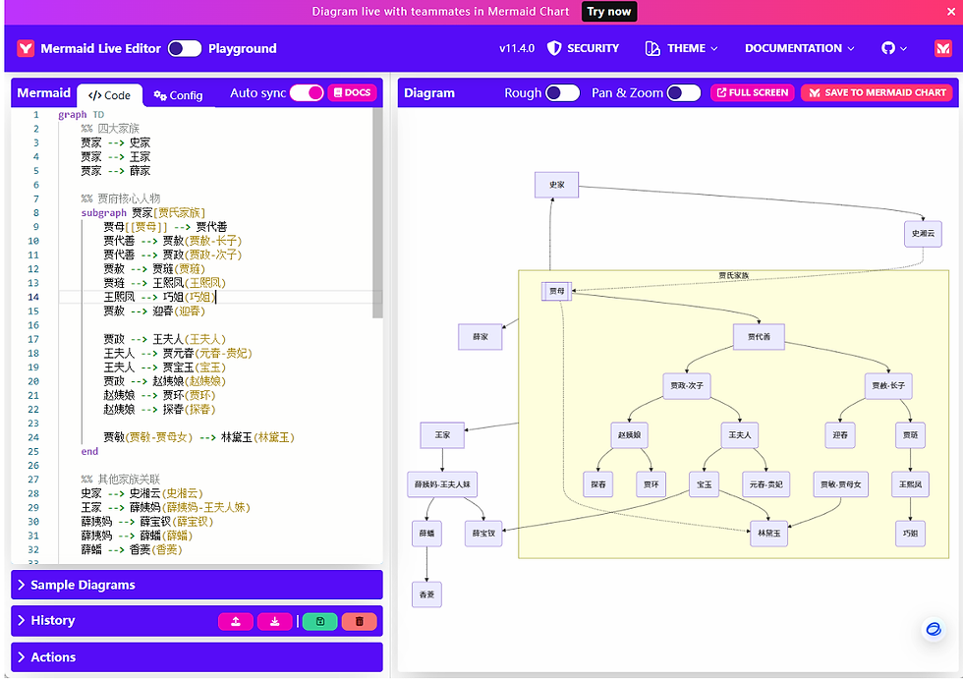Click the 赵姨娘 node in diagram
Screen dimensions: 963x679
coord(629,435)
